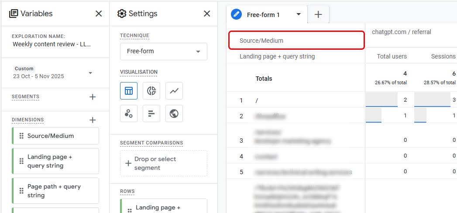Click Drop or select segment area
Viewport: 457px width, 213px height.
[163, 163]
